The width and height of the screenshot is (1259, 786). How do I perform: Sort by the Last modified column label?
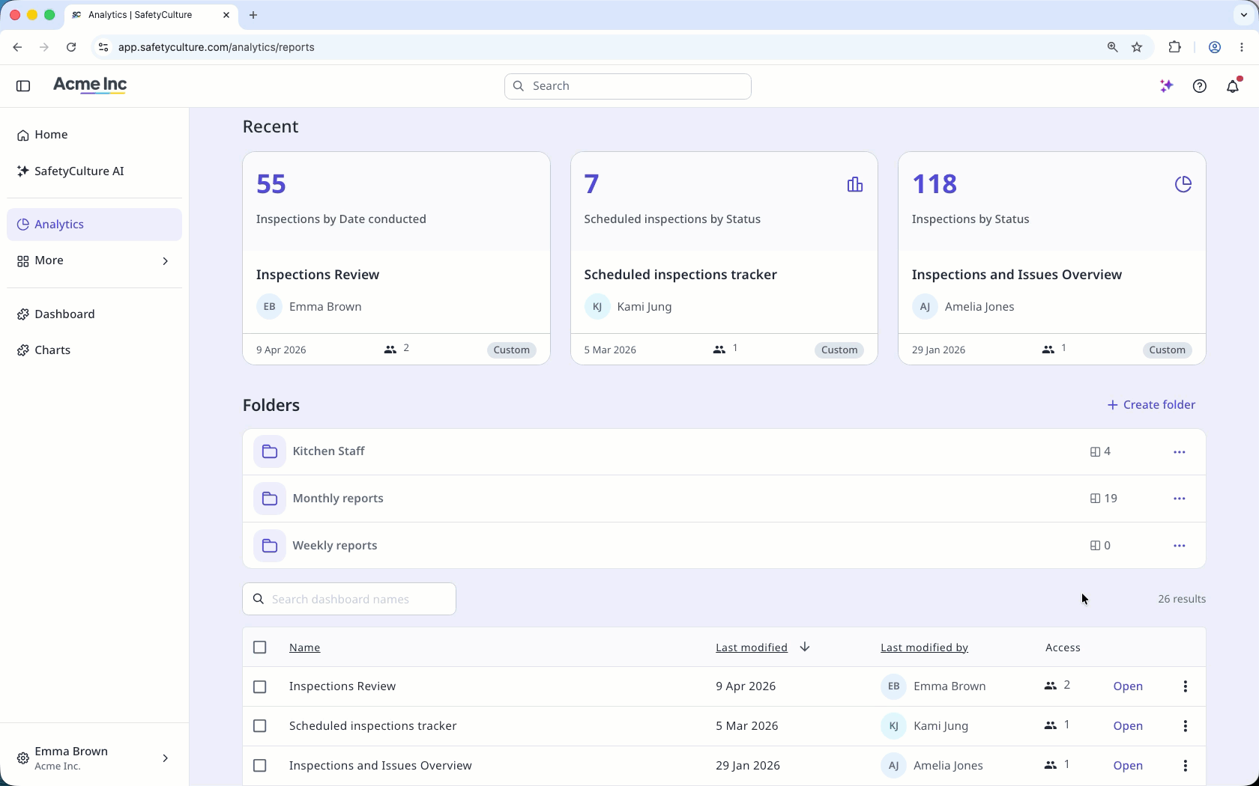[752, 648]
